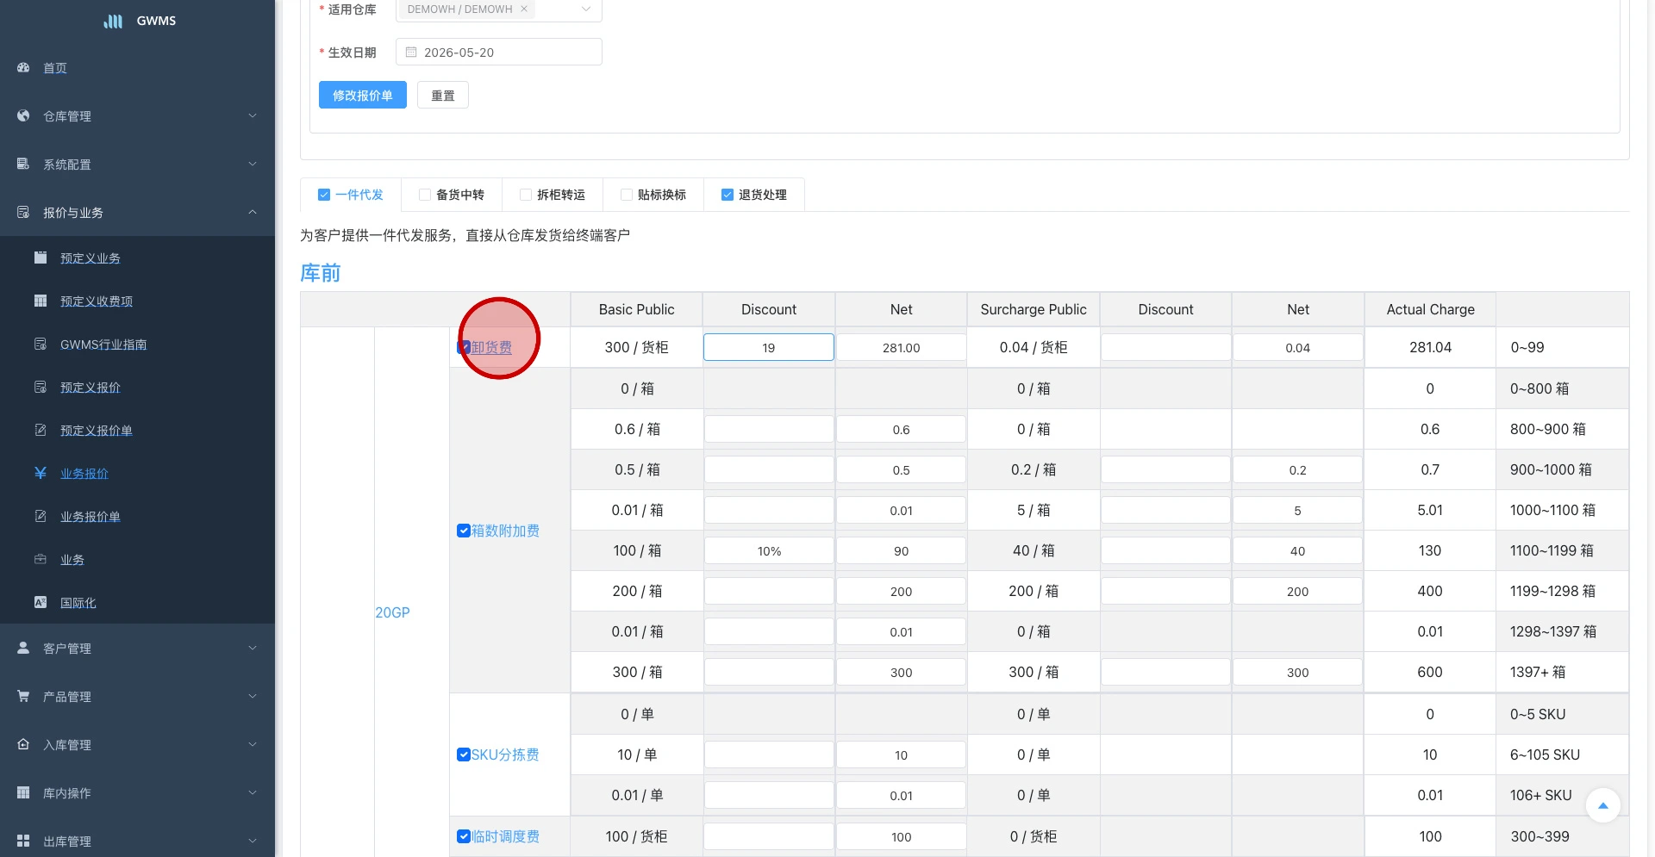Screen dimensions: 1655x857
Task: Click the 卸货费 surcharge Discount input
Action: coord(1165,347)
